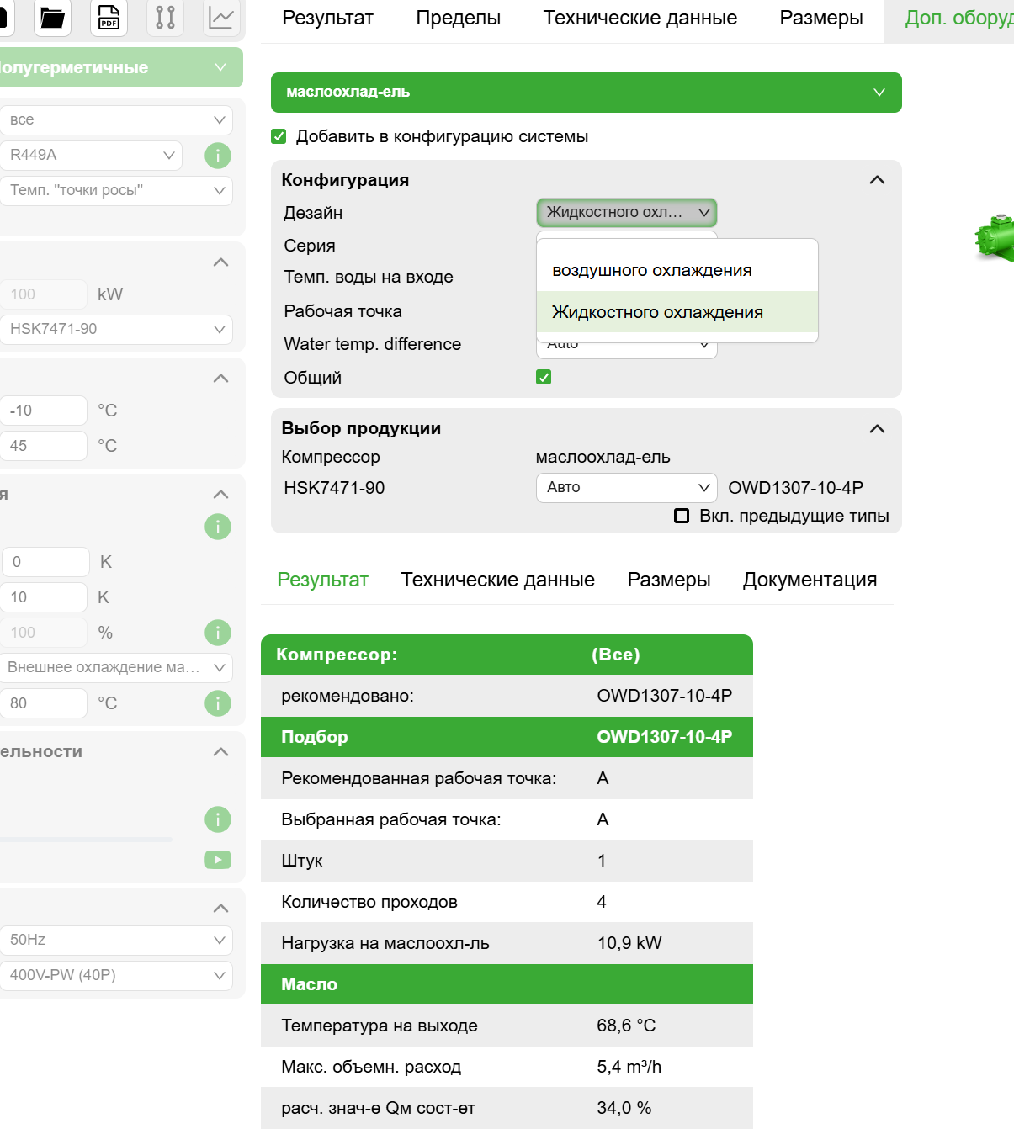The width and height of the screenshot is (1014, 1129).
Task: Click the info icon beside R449A refrigerant
Action: 218,156
